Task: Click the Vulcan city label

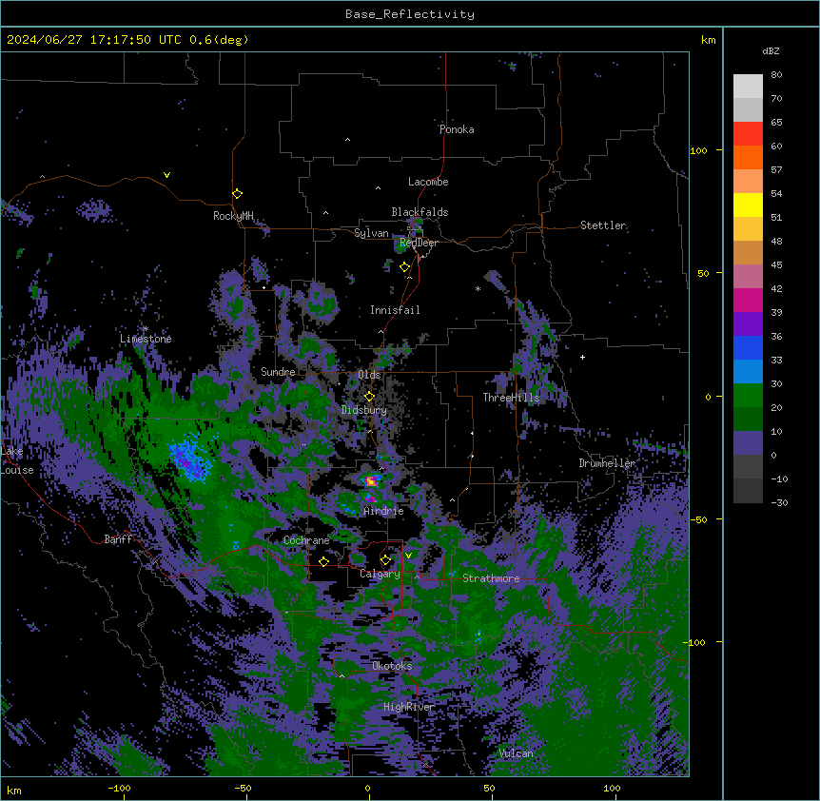Action: tap(517, 753)
